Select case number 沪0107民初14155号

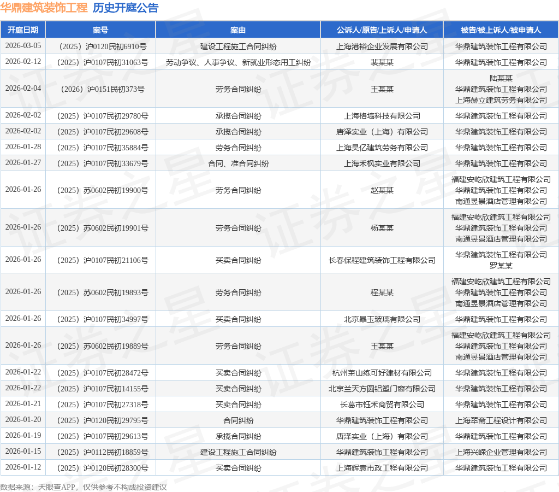pyautogui.click(x=103, y=389)
